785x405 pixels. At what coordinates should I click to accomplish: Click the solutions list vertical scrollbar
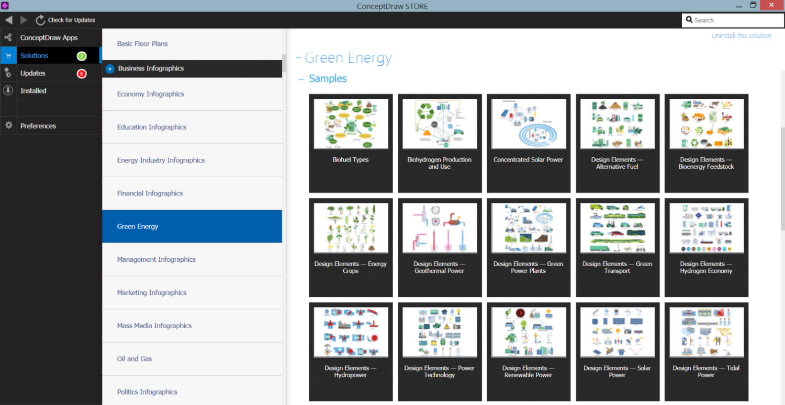click(284, 63)
